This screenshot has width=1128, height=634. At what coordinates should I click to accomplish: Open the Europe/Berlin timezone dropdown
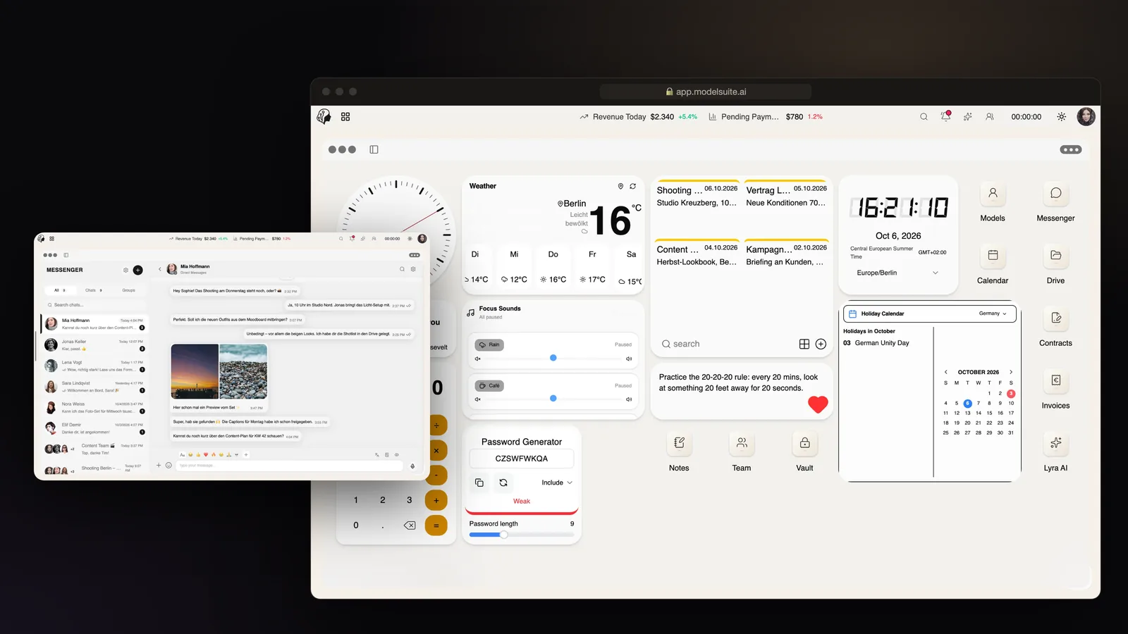coord(897,273)
